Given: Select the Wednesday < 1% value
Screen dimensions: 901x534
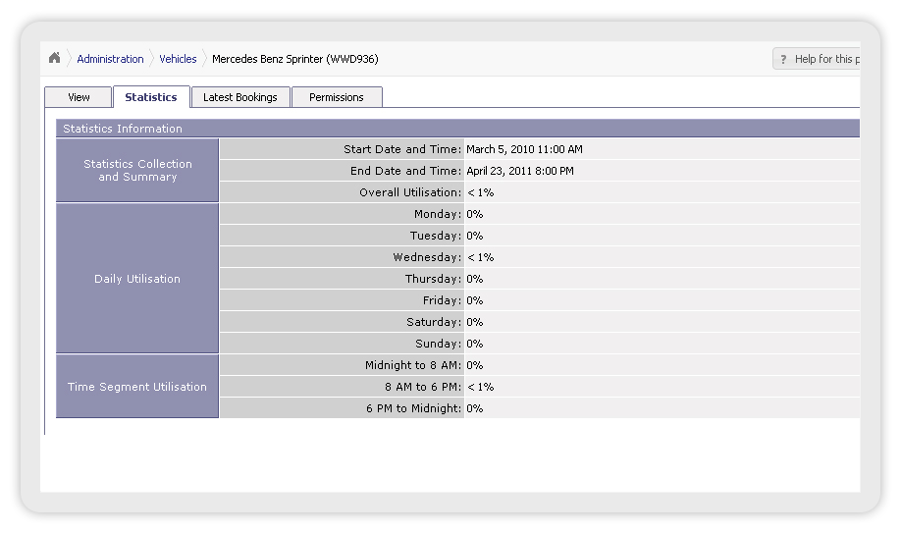Looking at the screenshot, I should point(480,257).
